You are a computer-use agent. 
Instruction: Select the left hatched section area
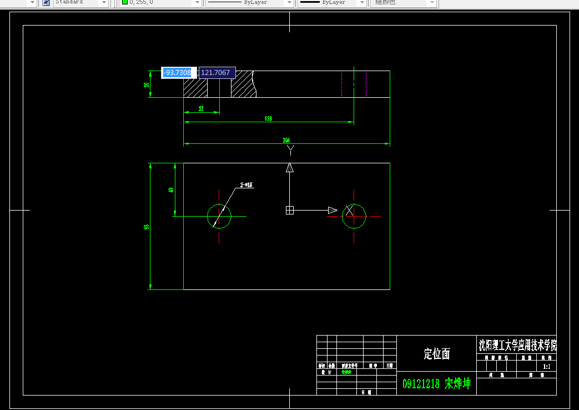(195, 88)
